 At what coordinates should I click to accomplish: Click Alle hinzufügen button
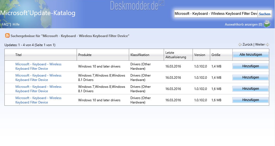pyautogui.click(x=251, y=55)
